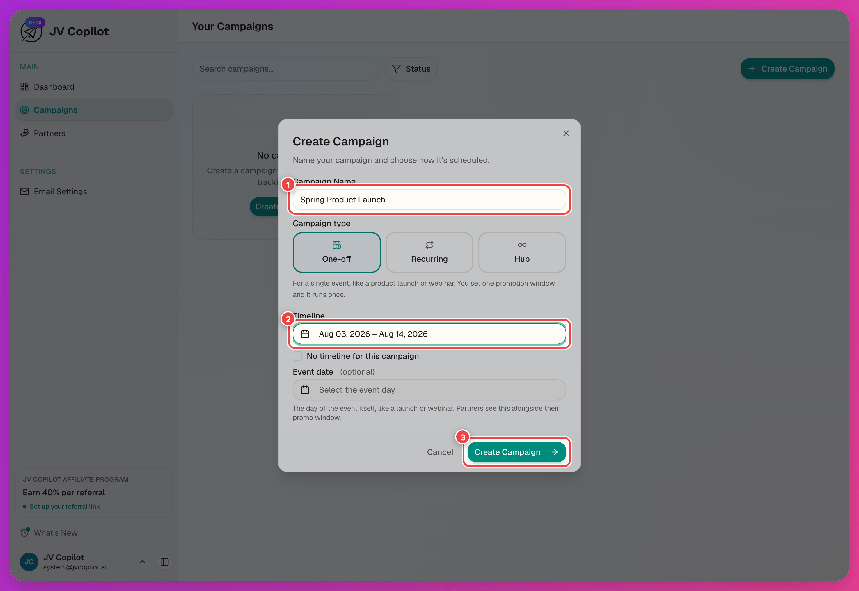The height and width of the screenshot is (591, 859).
Task: Open Email Settings in the sidebar
Action: 94,191
